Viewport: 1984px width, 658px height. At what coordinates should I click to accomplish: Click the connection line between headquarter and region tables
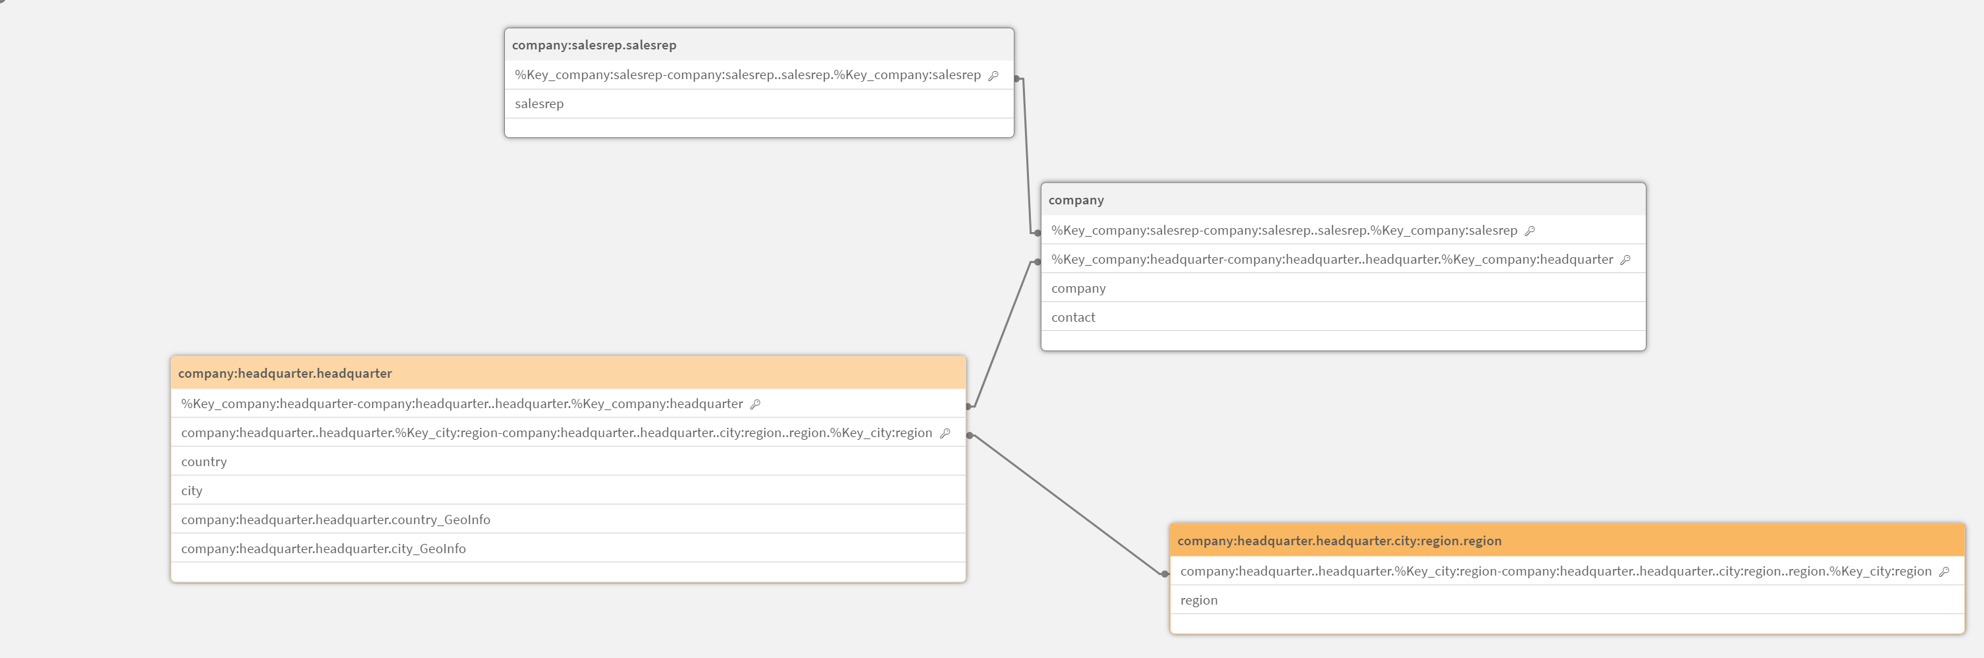1070,504
